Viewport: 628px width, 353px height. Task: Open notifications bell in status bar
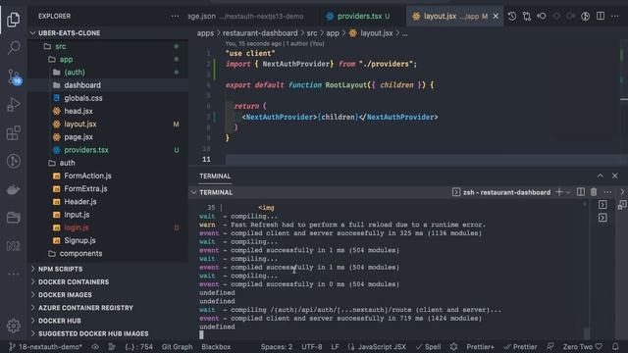click(615, 346)
